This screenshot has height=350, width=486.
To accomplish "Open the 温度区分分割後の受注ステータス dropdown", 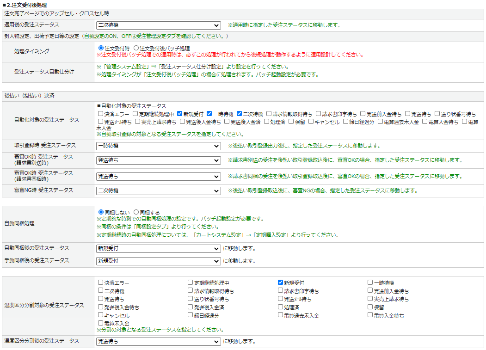I will pyautogui.click(x=158, y=342).
